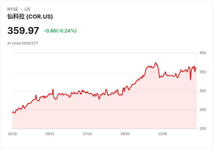
Task: Click the 200 price axis label
Action: pos(203,129)
